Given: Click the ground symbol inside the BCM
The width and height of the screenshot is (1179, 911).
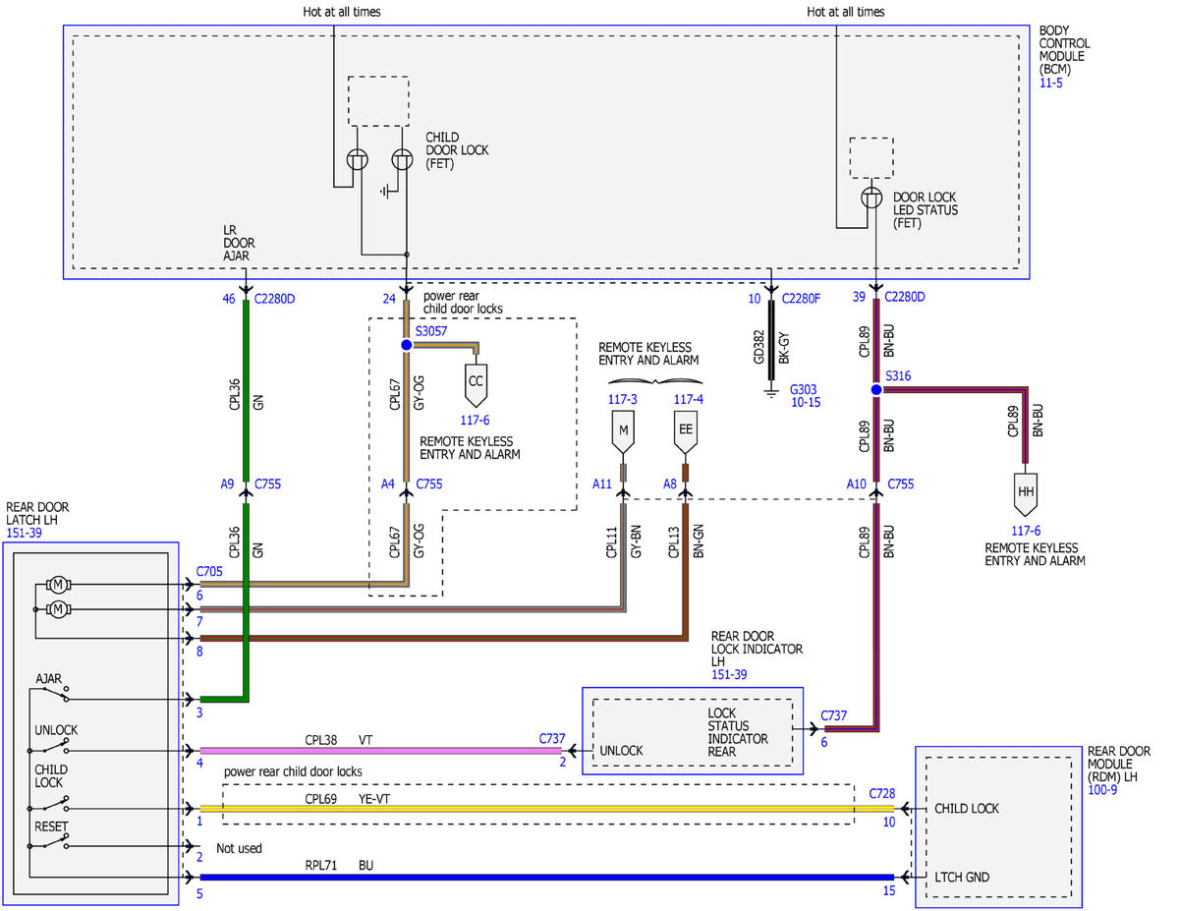Looking at the screenshot, I should click(386, 191).
